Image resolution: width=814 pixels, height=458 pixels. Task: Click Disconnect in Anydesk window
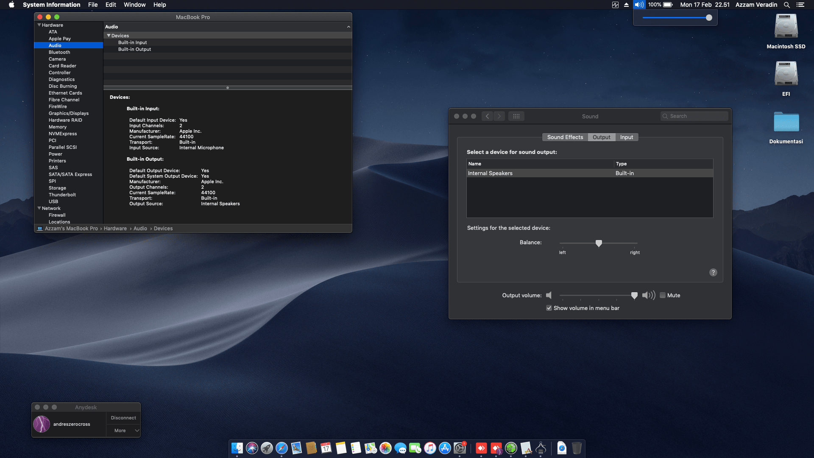coord(123,418)
